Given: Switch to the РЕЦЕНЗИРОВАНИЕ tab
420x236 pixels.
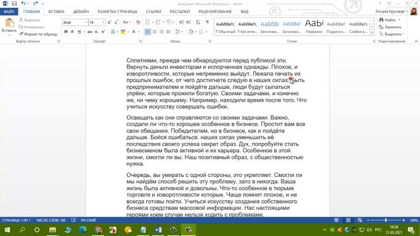Looking at the screenshot, I should [x=215, y=12].
